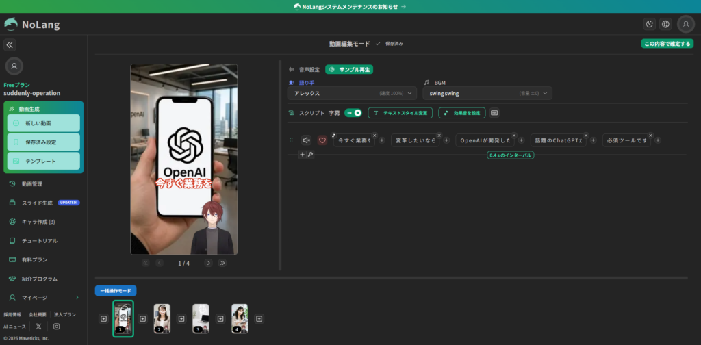Remove 変革したいなら chip with its x
The image size is (701, 345).
pyautogui.click(x=439, y=136)
